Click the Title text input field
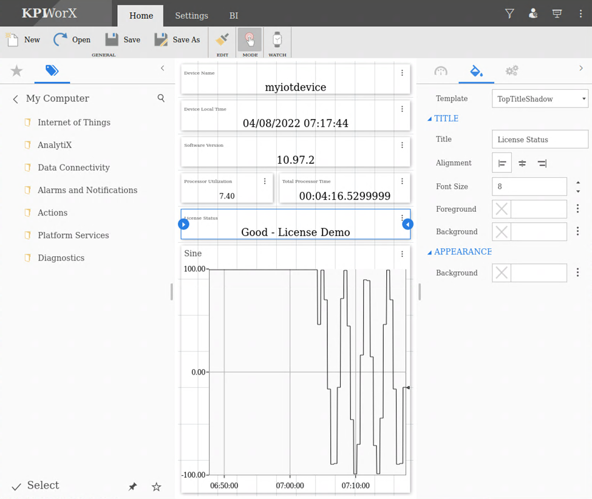Viewport: 592px width, 499px height. [x=539, y=140]
